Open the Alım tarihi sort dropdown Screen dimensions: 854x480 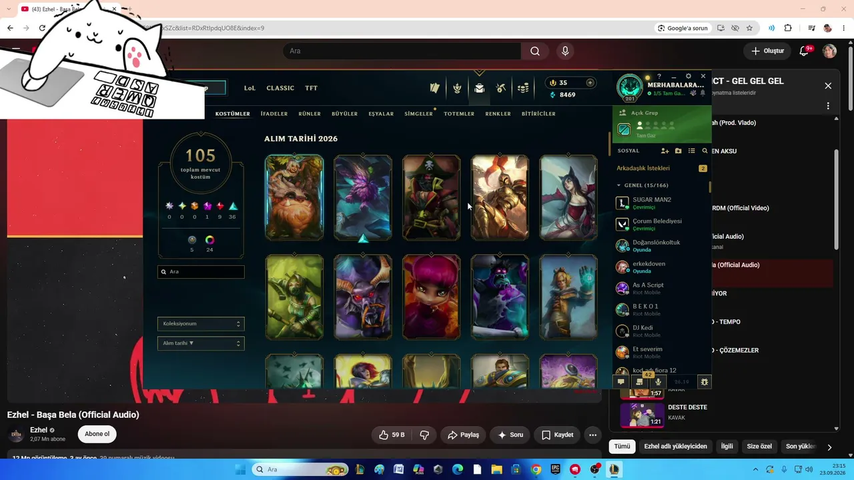[x=201, y=343]
